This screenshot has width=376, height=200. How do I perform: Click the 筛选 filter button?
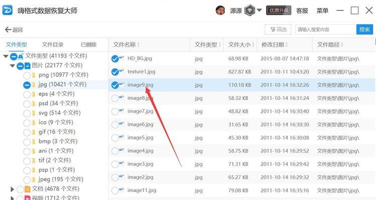pyautogui.click(x=278, y=29)
